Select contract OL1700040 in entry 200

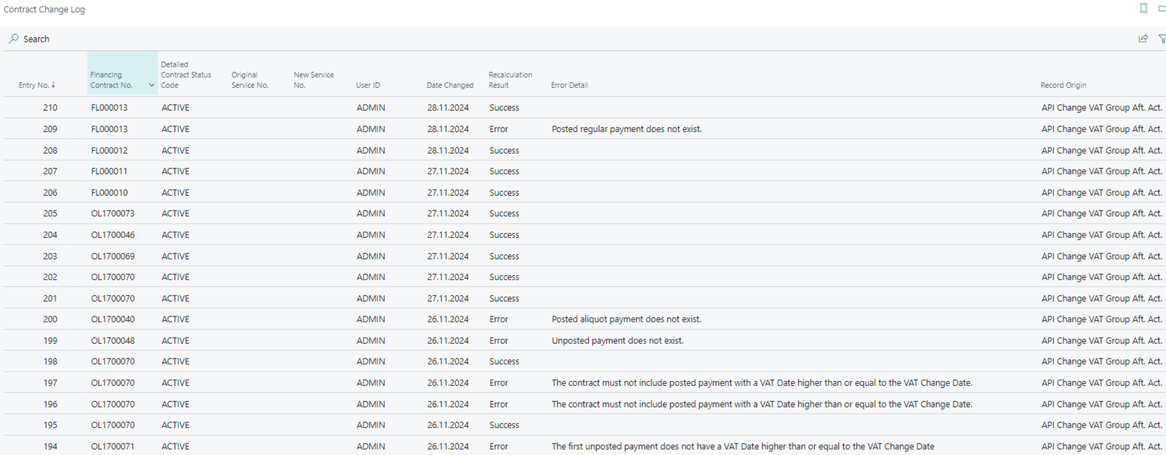coord(113,319)
